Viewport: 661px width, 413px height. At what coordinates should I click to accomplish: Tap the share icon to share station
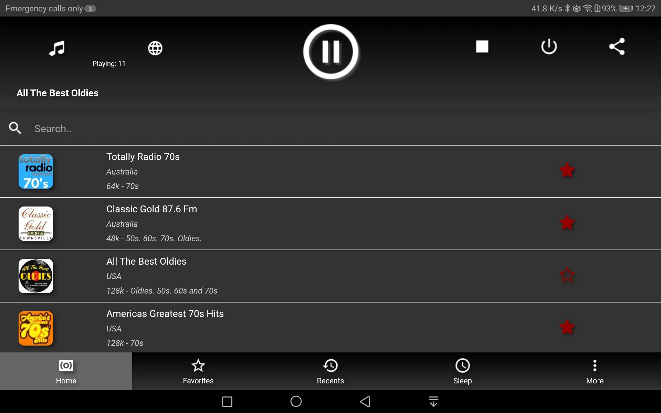click(x=617, y=46)
